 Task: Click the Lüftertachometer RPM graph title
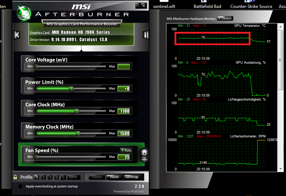[x=248, y=136]
